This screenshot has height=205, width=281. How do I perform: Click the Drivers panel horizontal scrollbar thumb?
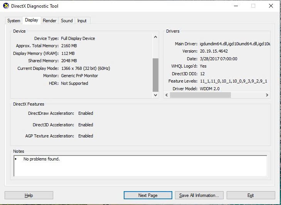(x=200, y=95)
